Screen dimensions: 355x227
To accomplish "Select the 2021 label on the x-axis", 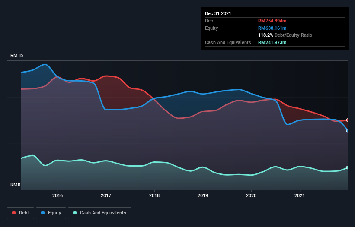I will pyautogui.click(x=300, y=195).
